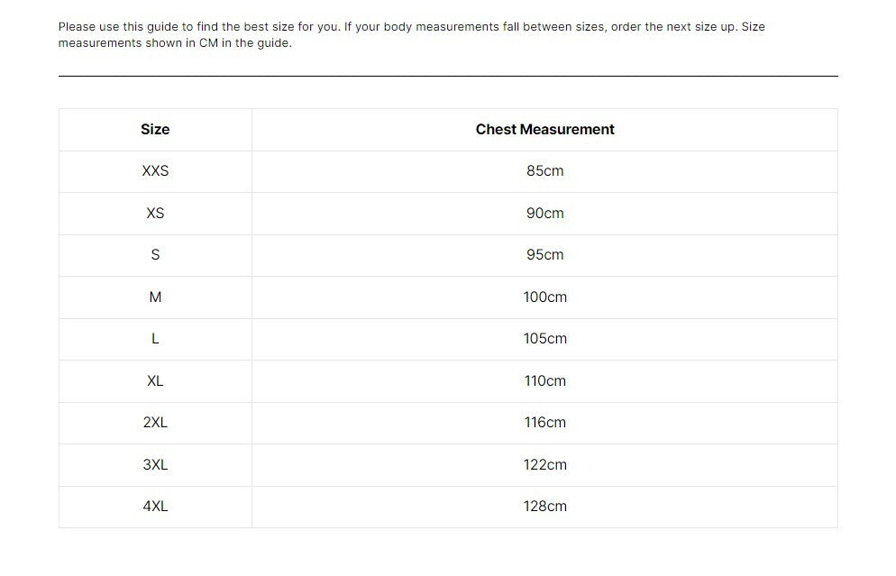Select the XL size cell
The width and height of the screenshot is (896, 576).
click(155, 381)
